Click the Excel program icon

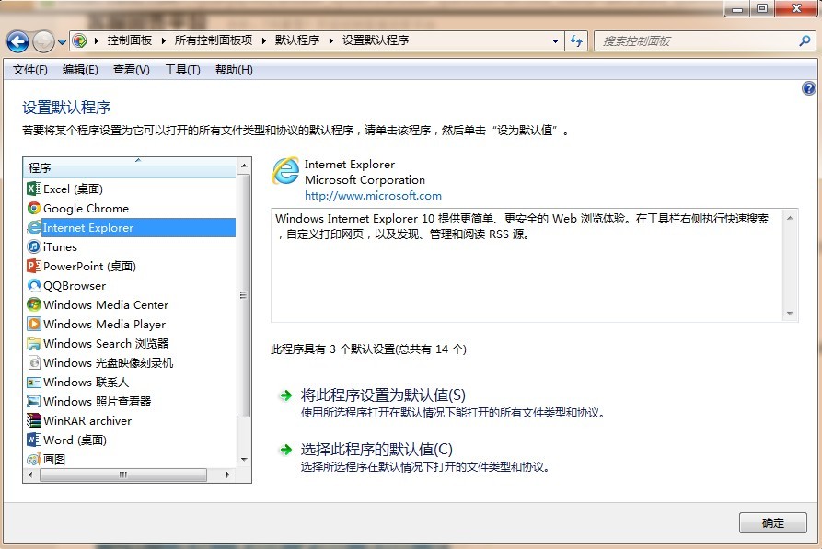click(x=33, y=189)
